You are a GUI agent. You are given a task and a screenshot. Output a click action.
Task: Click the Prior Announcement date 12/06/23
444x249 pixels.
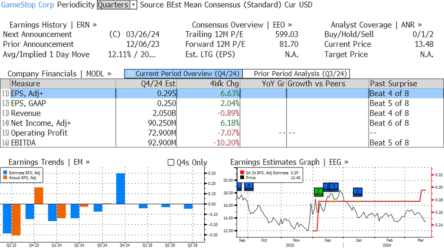pyautogui.click(x=143, y=44)
